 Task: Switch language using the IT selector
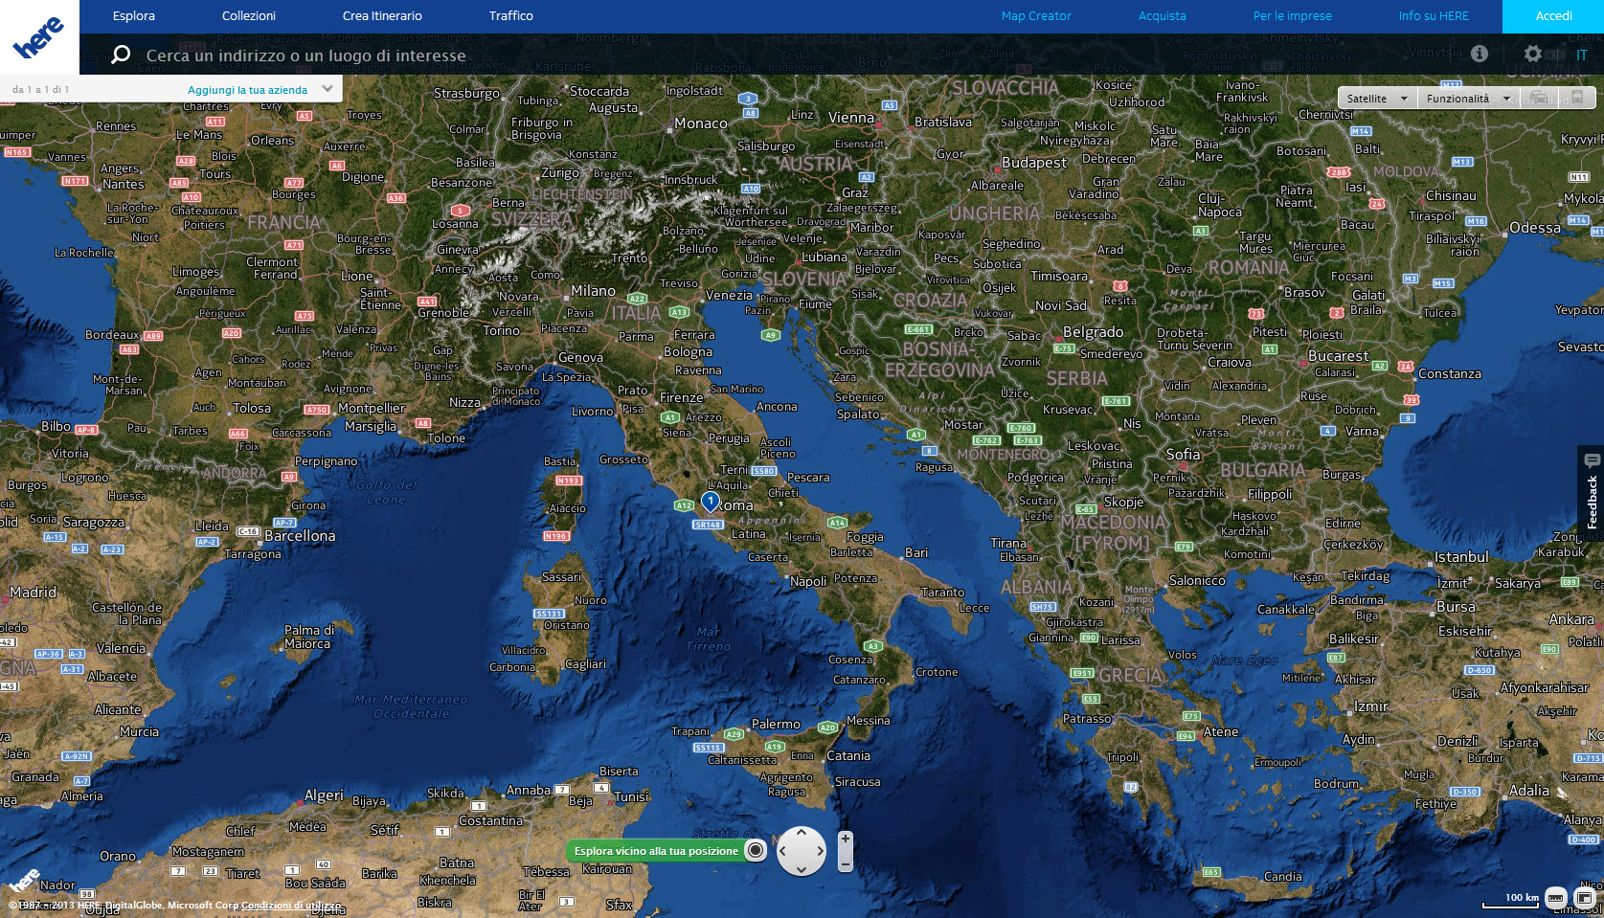coord(1582,56)
